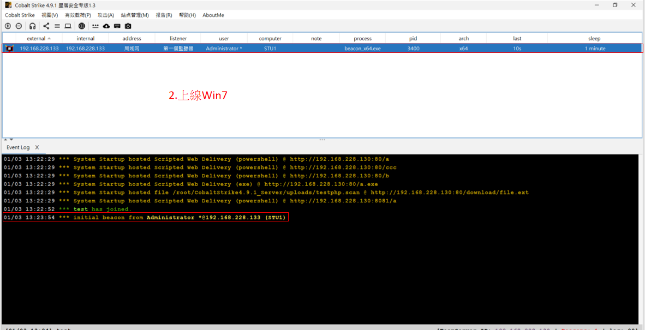Image resolution: width=645 pixels, height=330 pixels.
Task: Open the Cobalt Strike menu
Action: tap(20, 15)
